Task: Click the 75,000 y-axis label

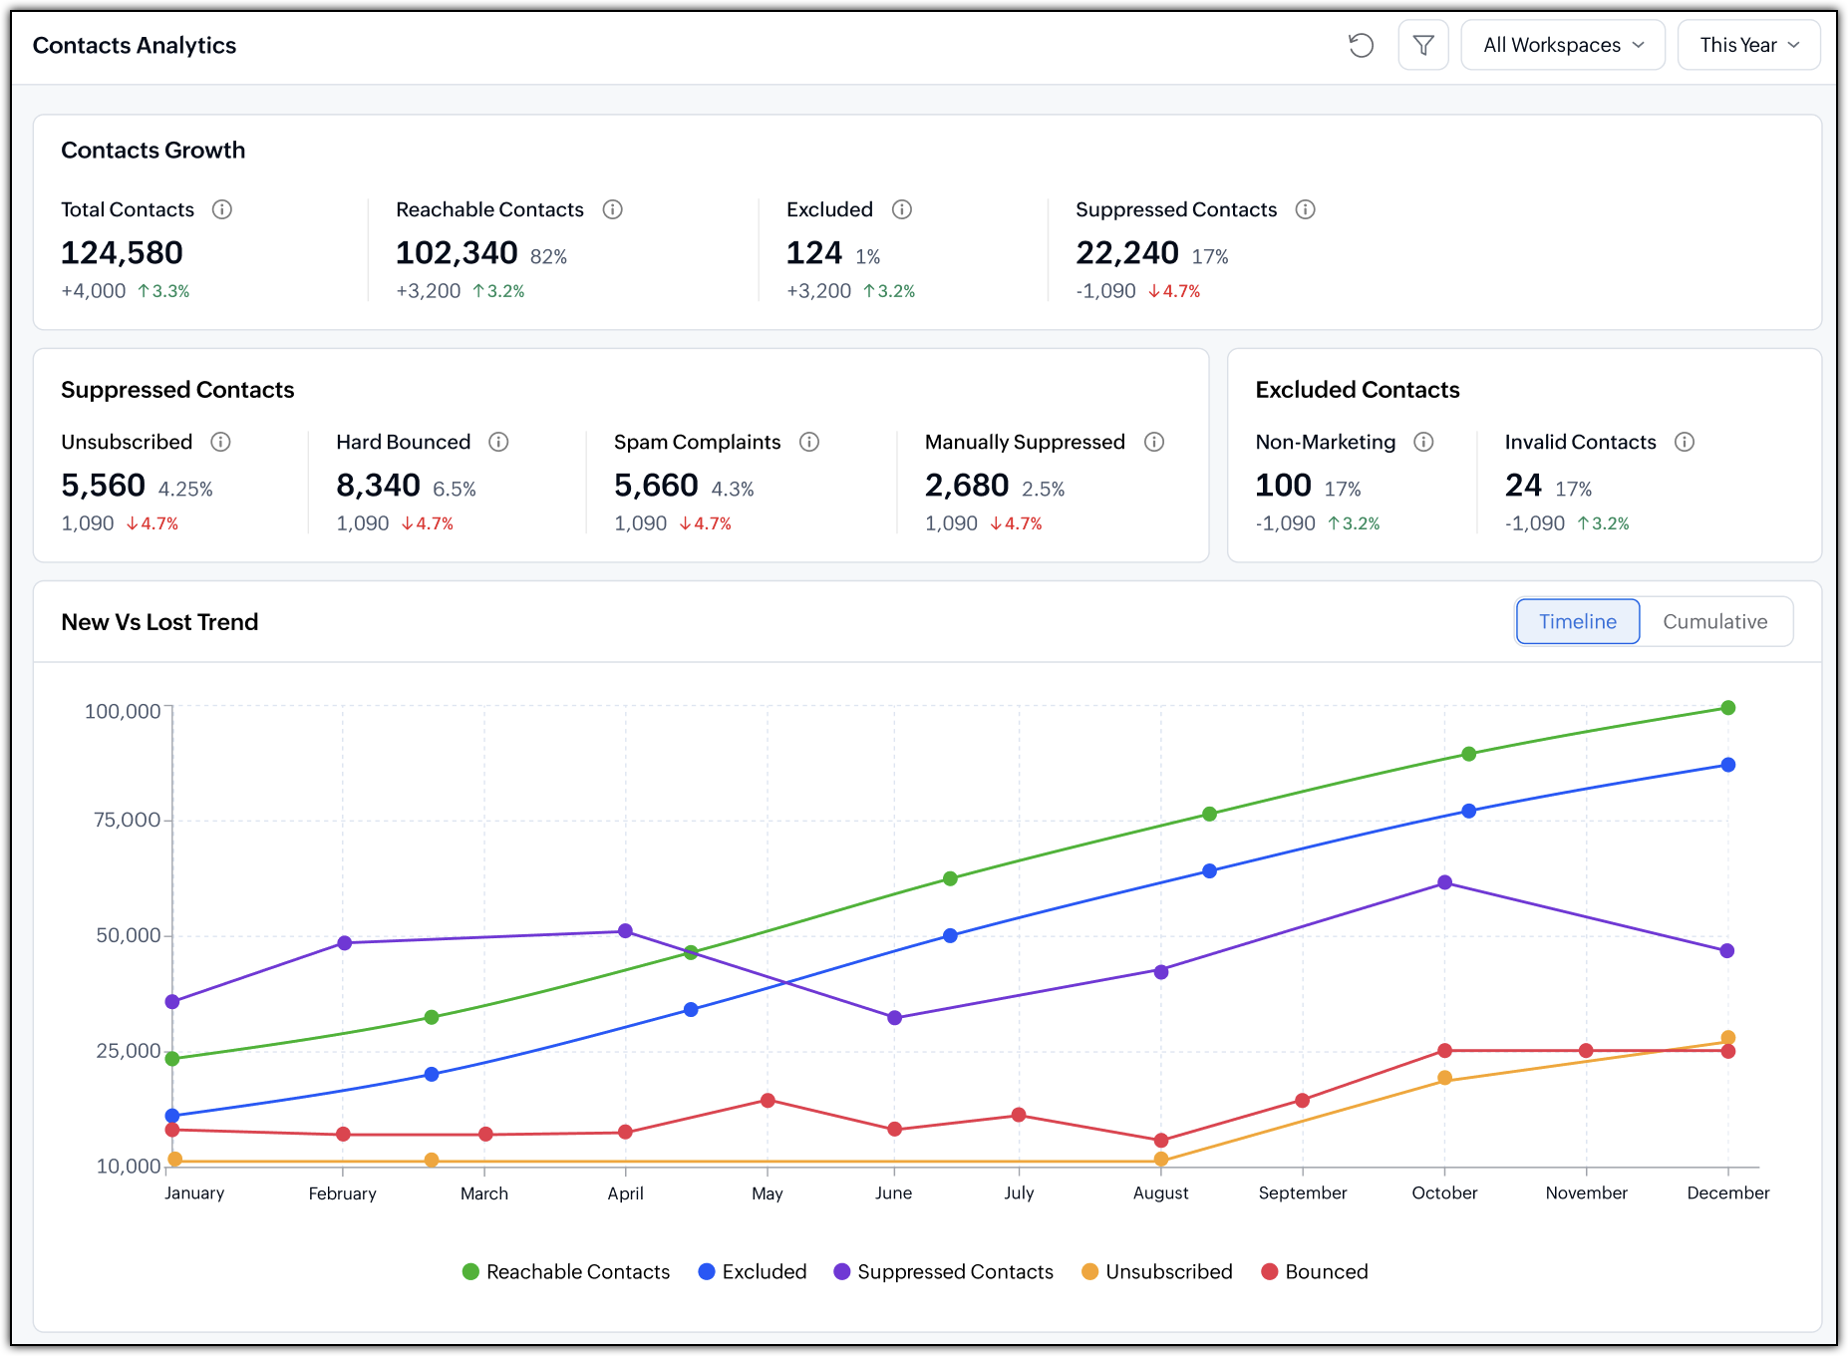Action: (x=127, y=820)
